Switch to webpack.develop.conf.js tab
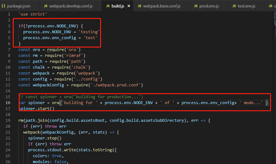Screen dimensions: 276x164 point(71,6)
